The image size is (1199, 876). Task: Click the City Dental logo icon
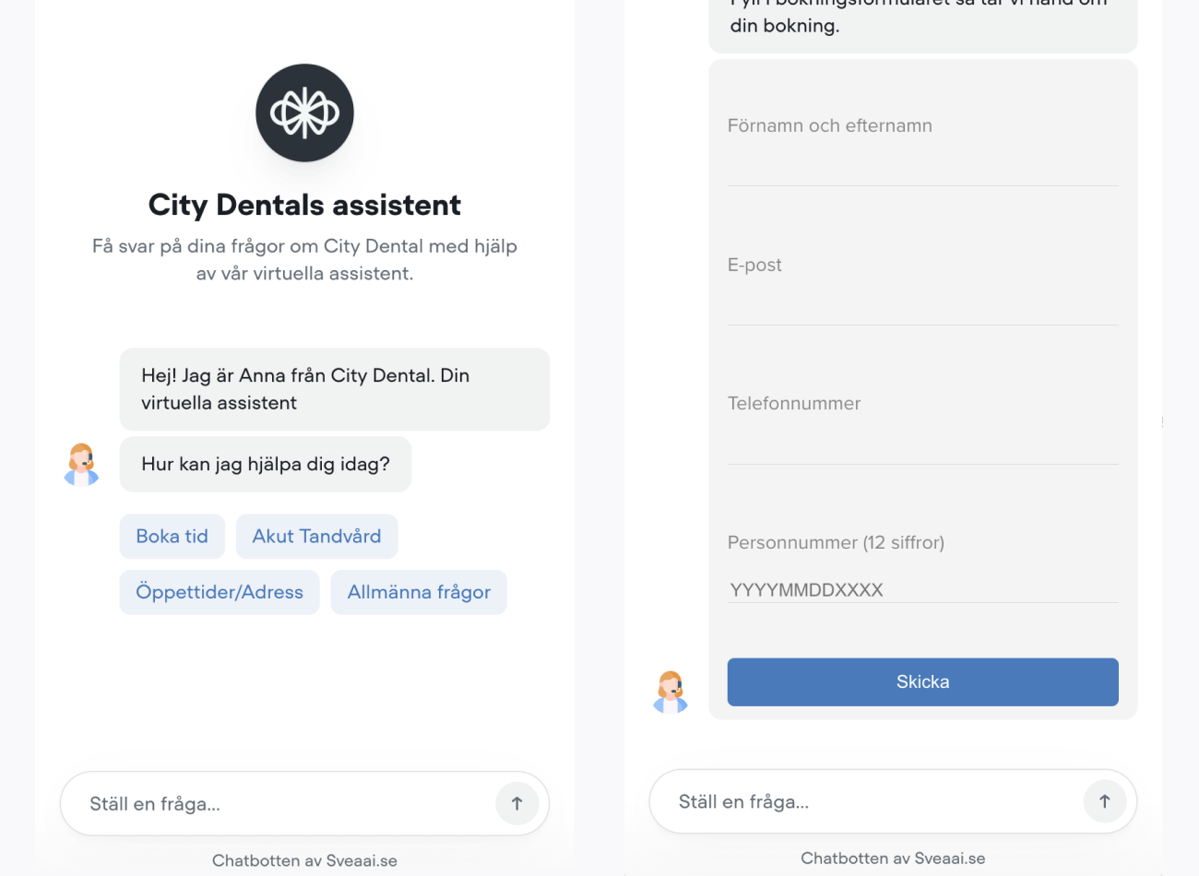tap(304, 112)
